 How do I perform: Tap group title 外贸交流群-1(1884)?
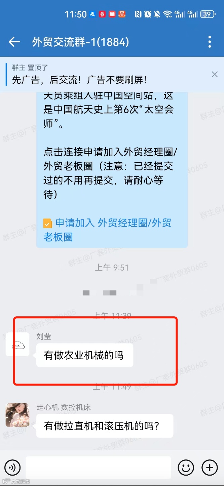(x=81, y=42)
